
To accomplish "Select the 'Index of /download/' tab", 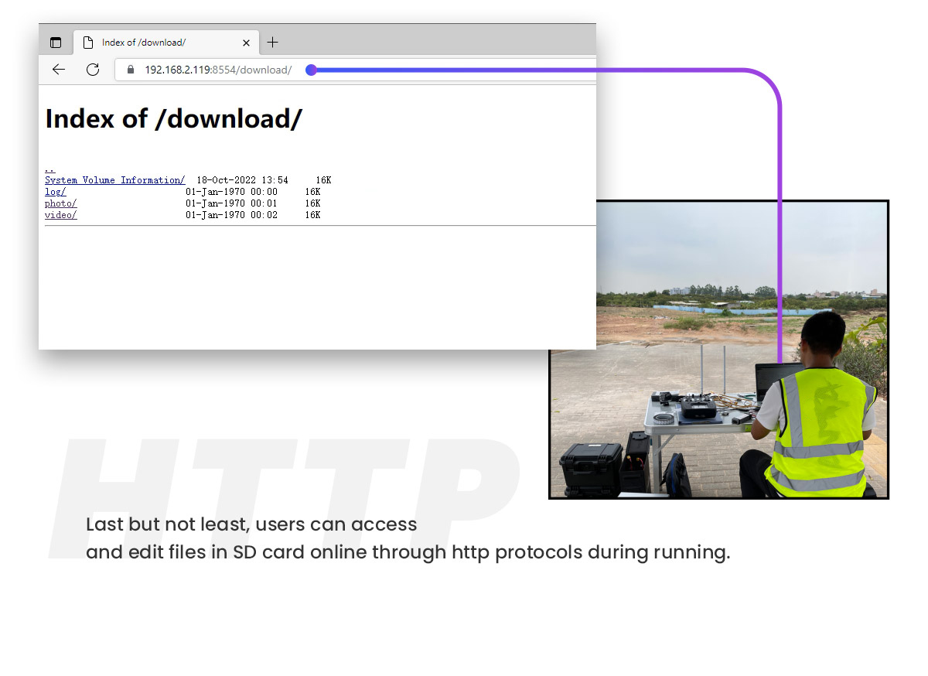I will pos(155,43).
